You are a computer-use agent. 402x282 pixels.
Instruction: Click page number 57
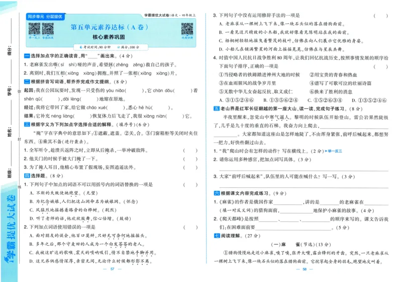[x=112, y=269]
